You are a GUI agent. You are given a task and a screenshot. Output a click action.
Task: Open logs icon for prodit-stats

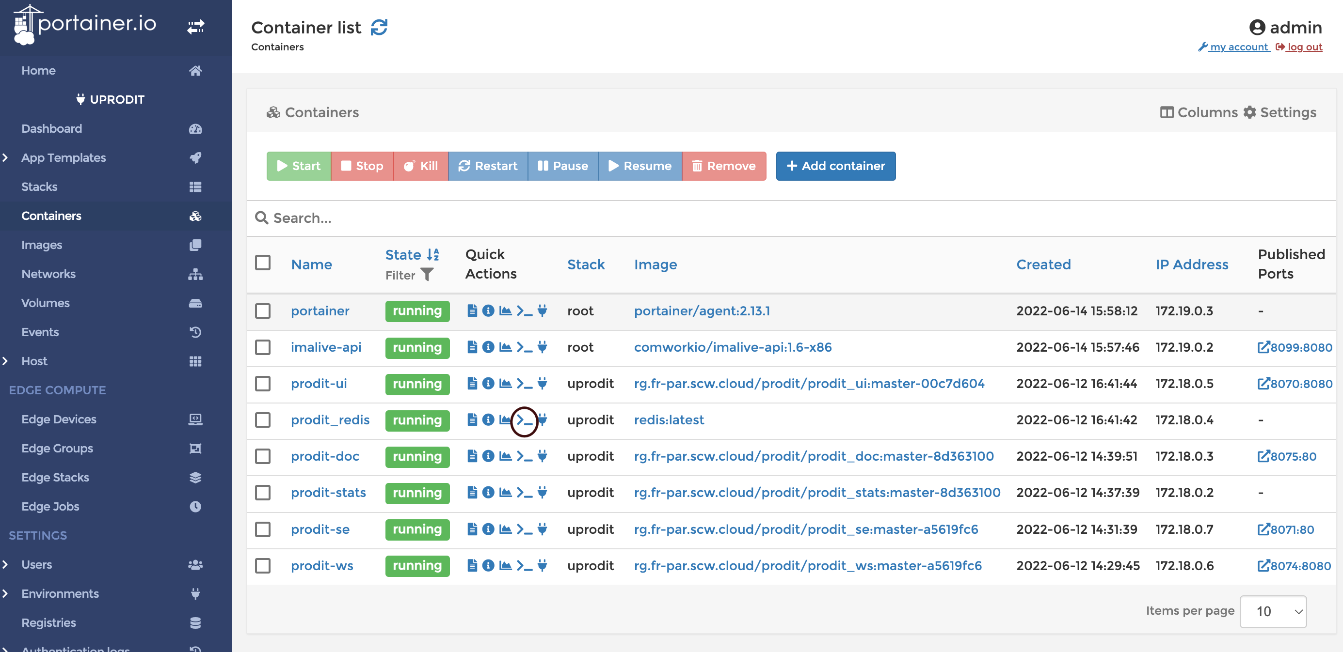[472, 493]
